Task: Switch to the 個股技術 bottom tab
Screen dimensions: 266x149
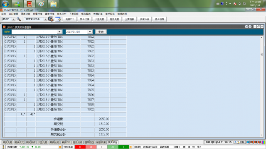Action: pos(78,142)
